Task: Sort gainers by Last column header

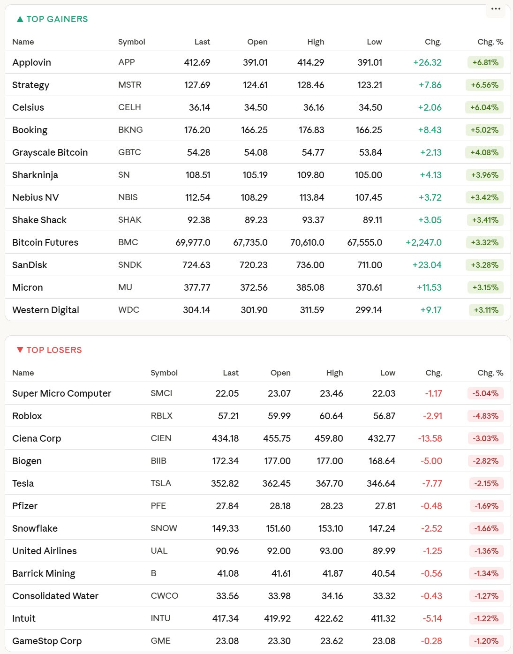Action: point(202,42)
